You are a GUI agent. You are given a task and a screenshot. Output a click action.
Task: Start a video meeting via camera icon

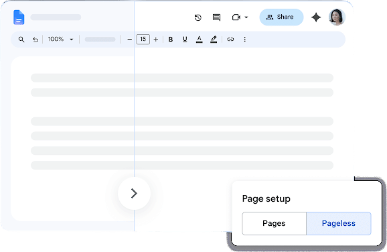click(236, 17)
